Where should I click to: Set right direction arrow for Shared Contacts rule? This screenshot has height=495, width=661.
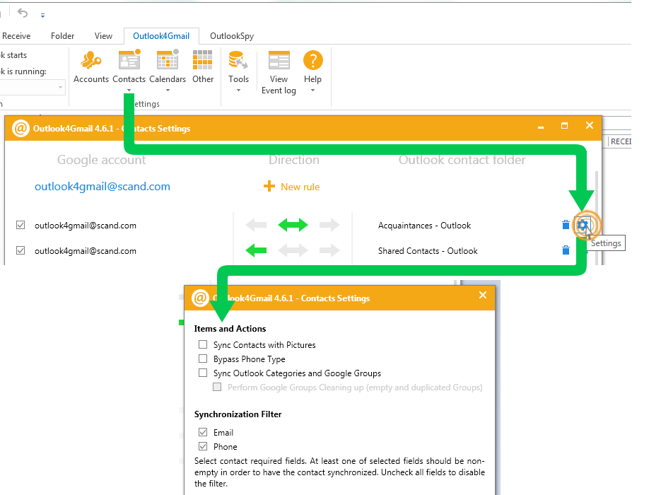click(329, 251)
